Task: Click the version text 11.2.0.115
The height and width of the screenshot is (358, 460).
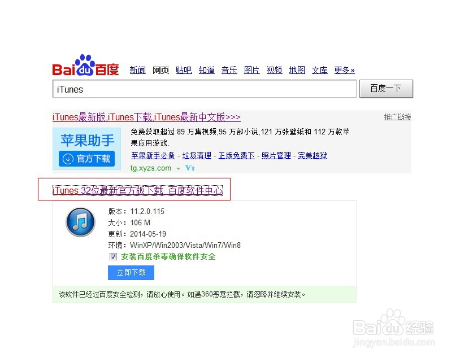Action: (x=147, y=211)
